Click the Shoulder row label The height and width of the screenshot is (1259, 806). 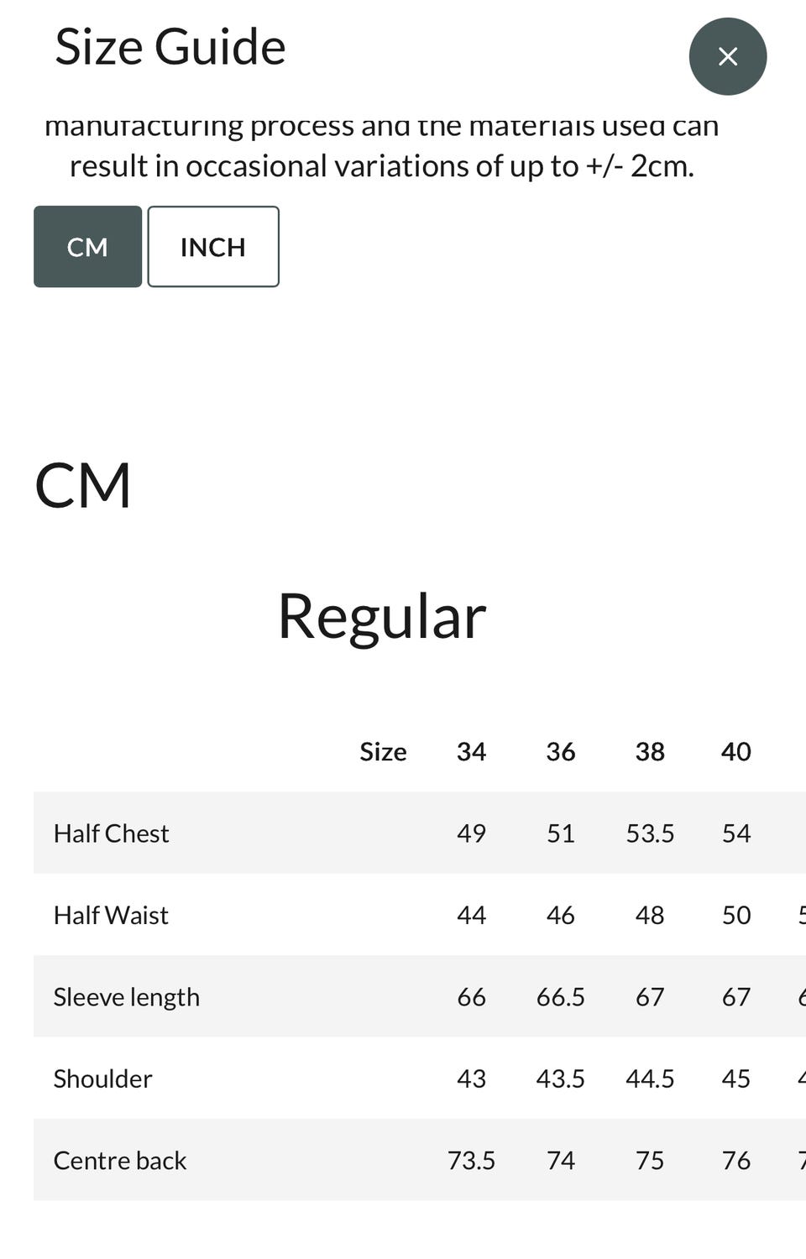[102, 1079]
